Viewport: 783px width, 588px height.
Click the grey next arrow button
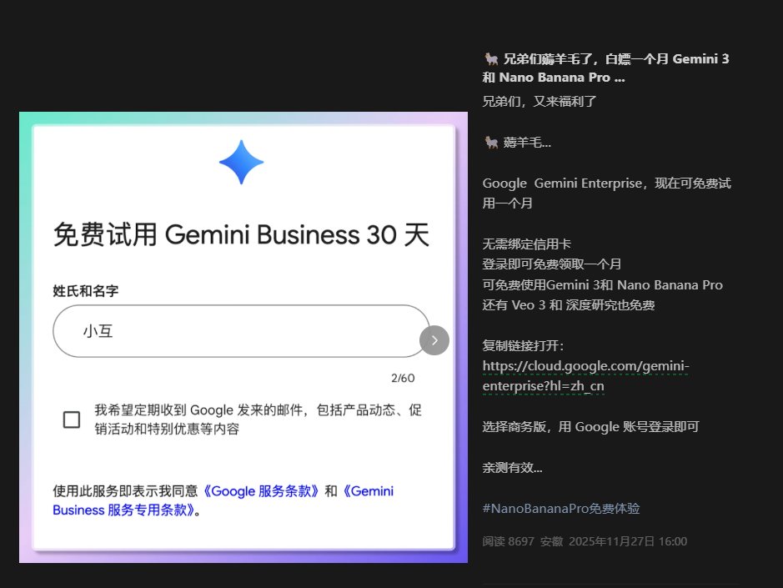click(434, 340)
